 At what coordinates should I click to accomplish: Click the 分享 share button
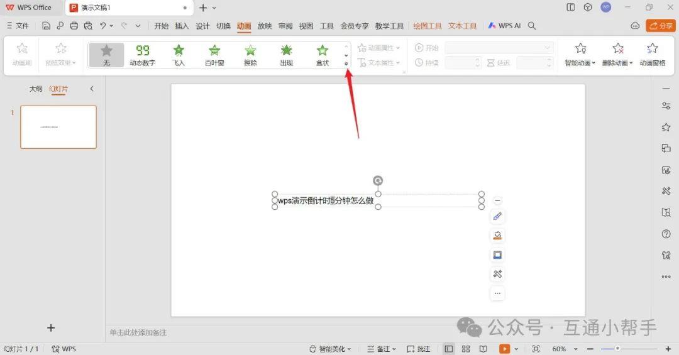(x=660, y=26)
